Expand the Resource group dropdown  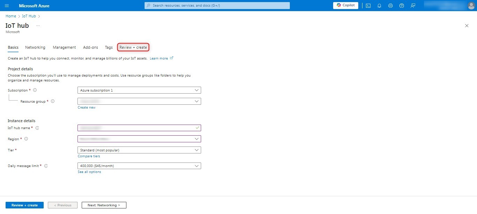point(139,101)
